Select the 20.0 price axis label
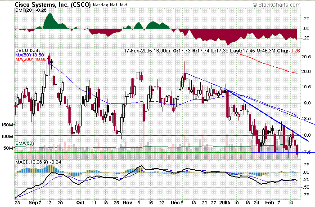The height and width of the screenshot is (207, 315). point(306,72)
